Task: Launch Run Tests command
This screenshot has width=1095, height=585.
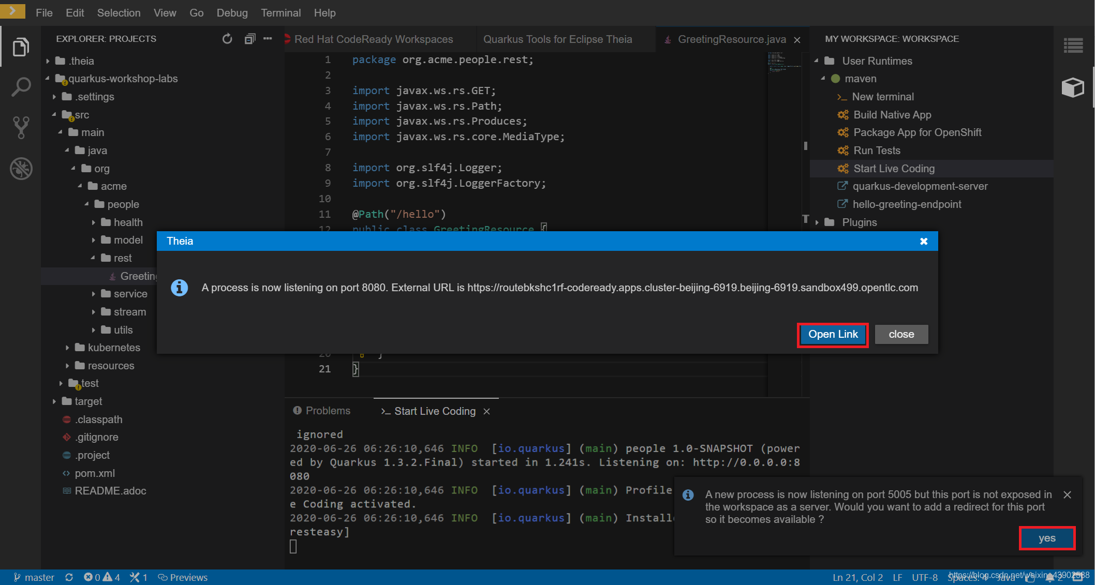Action: (877, 151)
